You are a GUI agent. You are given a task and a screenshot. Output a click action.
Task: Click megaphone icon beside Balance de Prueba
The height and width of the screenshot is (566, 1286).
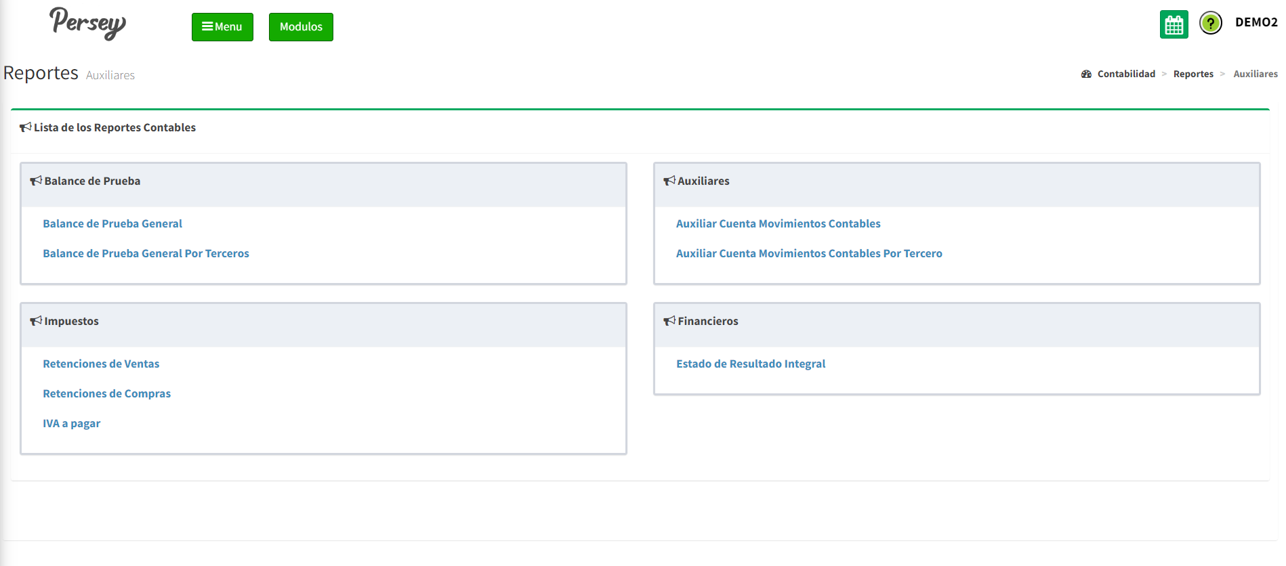(36, 181)
